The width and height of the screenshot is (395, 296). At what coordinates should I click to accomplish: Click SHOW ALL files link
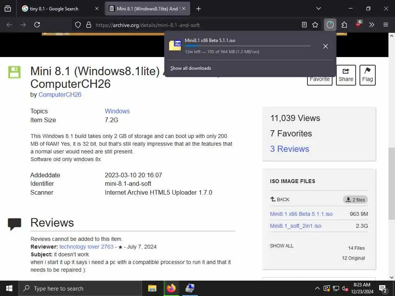pos(282,246)
